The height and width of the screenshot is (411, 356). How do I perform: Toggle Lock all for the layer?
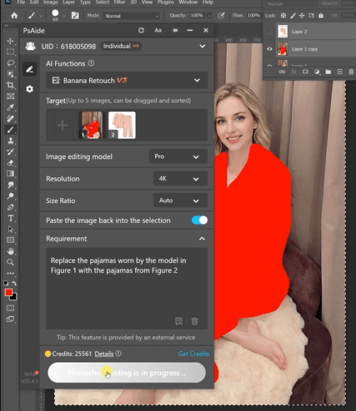321,16
